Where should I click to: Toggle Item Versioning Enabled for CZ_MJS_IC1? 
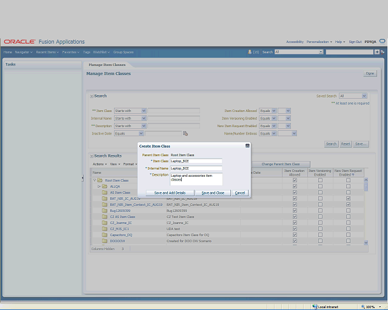[x=320, y=229]
